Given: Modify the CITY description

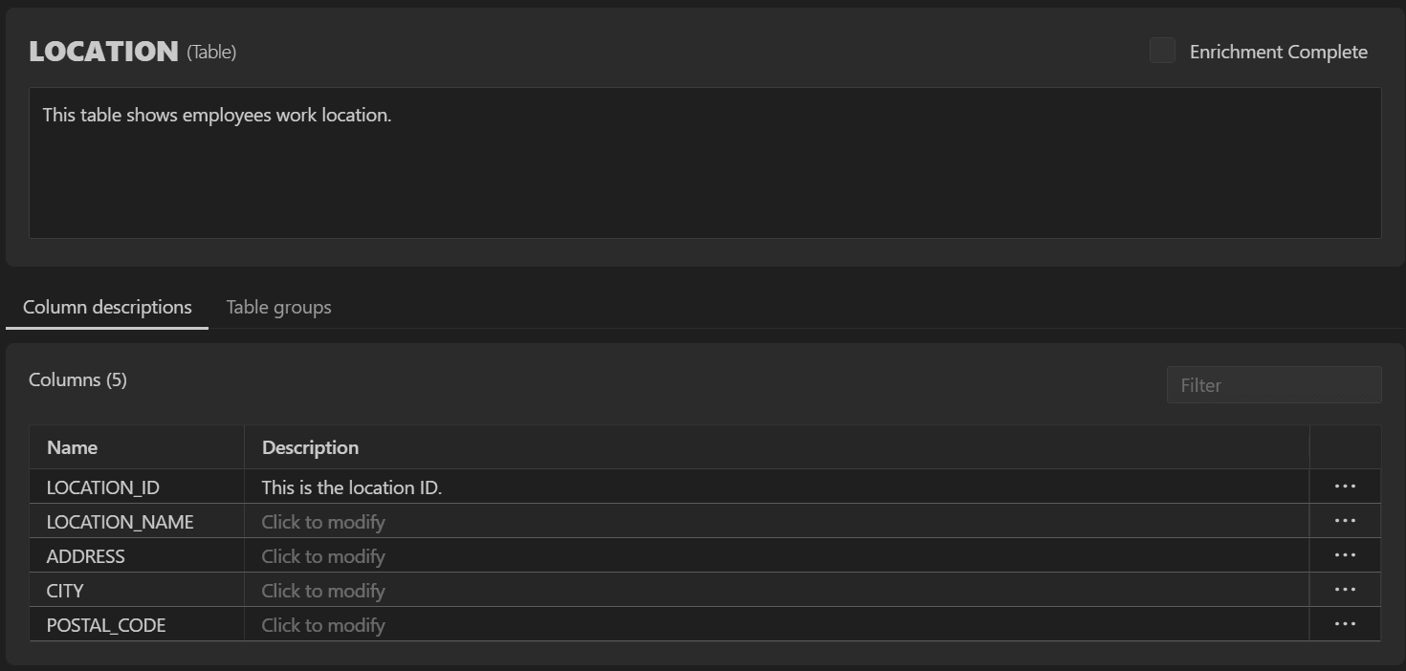Looking at the screenshot, I should point(777,590).
